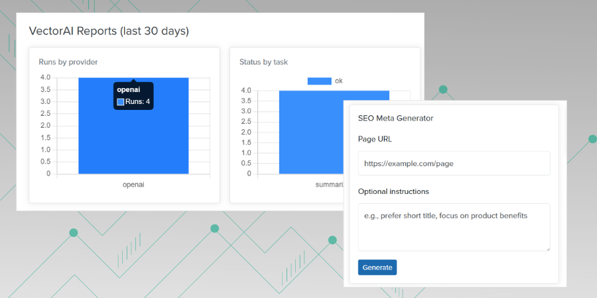Viewport: 597px width, 298px height.
Task: Click the truncated summarize x-axis label
Action: tap(329, 185)
